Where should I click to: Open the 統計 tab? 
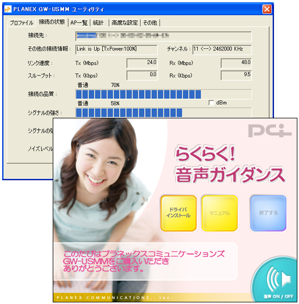coord(98,23)
